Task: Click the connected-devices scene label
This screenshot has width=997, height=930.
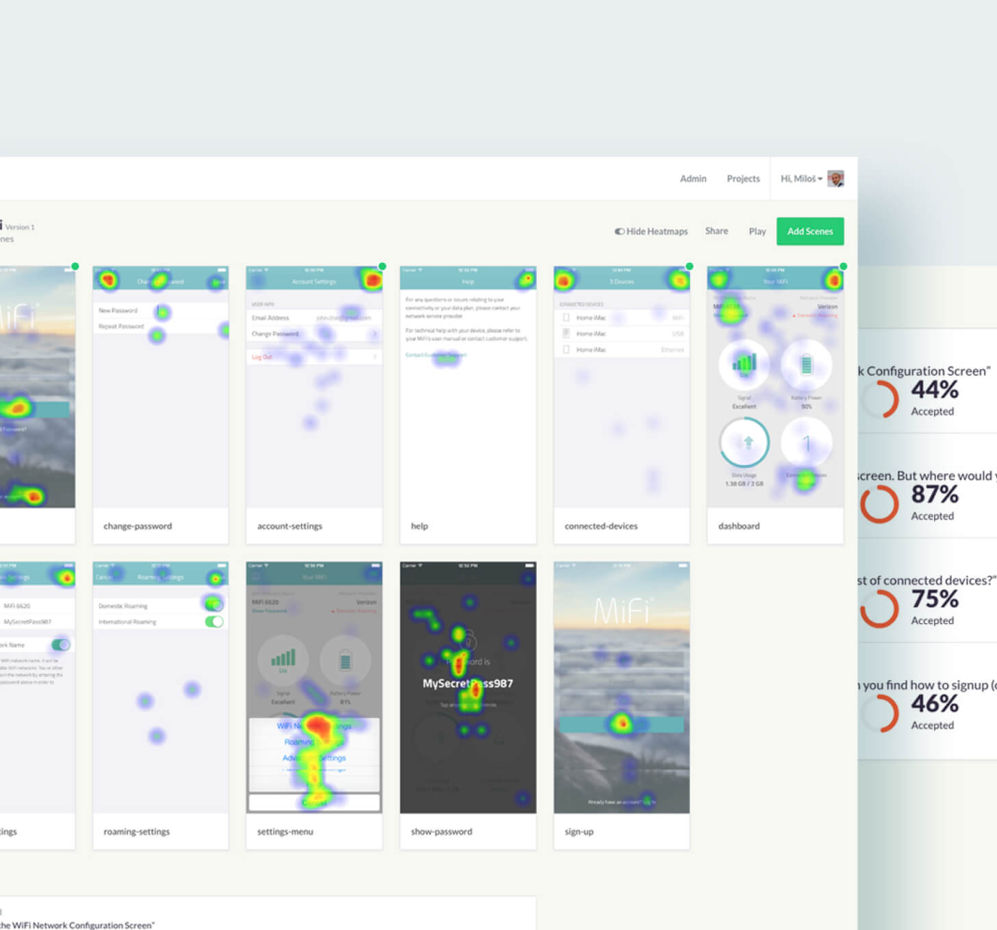Action: point(601,526)
